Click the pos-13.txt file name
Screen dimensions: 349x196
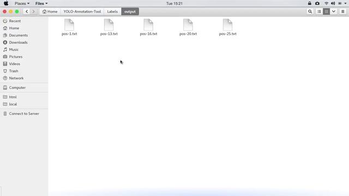109,34
